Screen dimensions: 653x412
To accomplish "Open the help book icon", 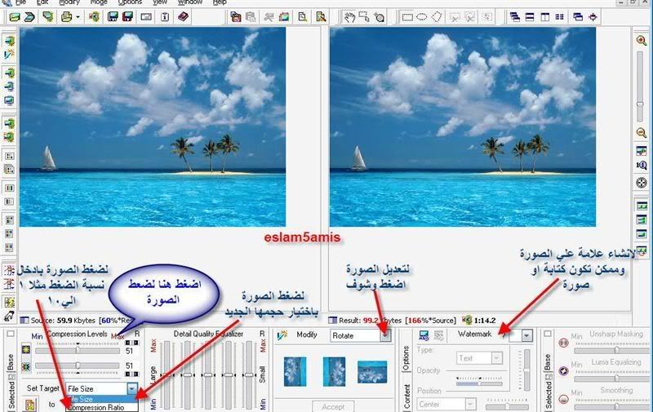I will click(183, 16).
